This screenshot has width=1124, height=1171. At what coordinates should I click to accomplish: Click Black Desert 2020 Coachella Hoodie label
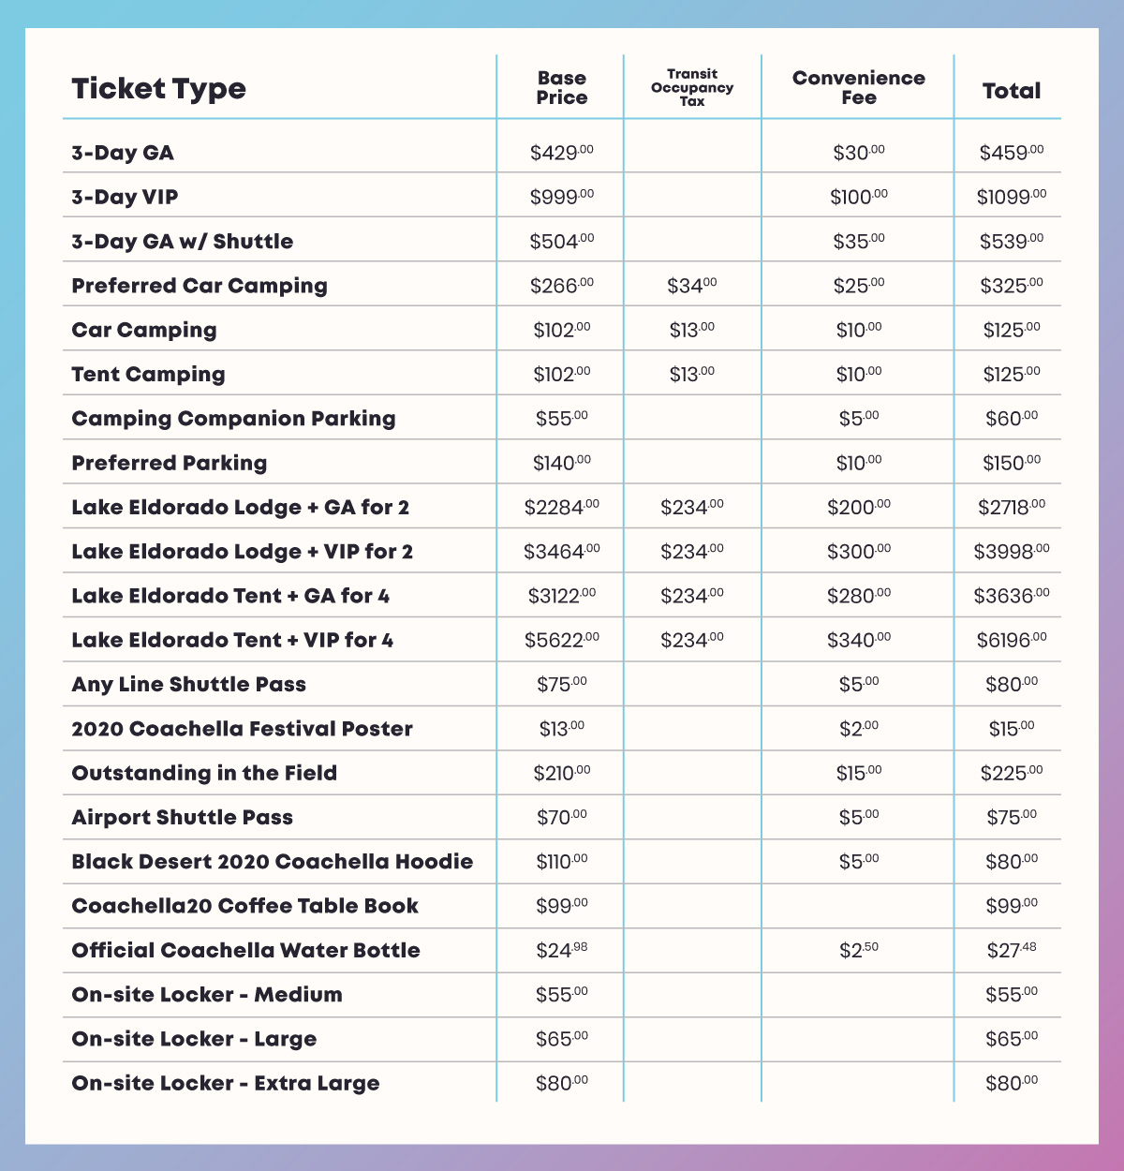tap(272, 862)
